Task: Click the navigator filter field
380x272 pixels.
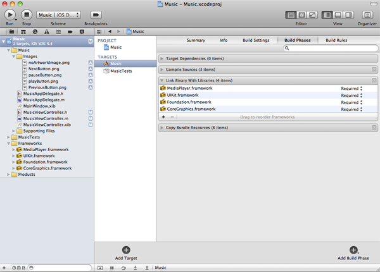Action: point(60,268)
